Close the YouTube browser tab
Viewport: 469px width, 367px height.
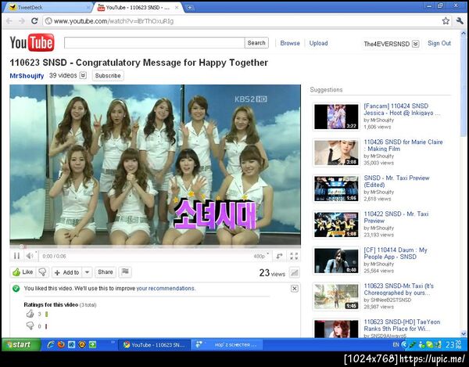point(177,8)
